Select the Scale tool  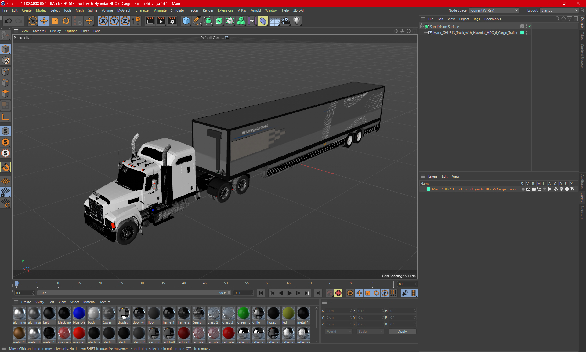(55, 21)
